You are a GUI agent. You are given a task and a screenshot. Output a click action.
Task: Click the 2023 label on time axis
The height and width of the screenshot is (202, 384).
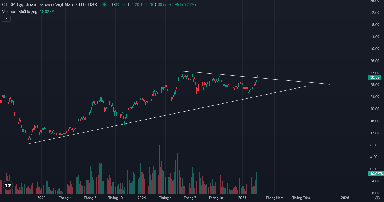tap(41, 198)
